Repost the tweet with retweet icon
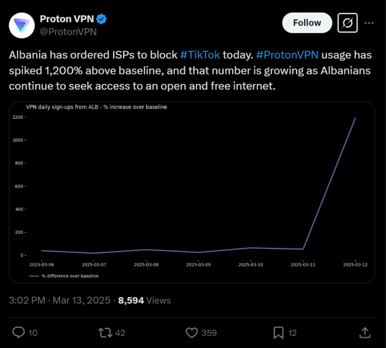386x348 pixels. point(106,332)
